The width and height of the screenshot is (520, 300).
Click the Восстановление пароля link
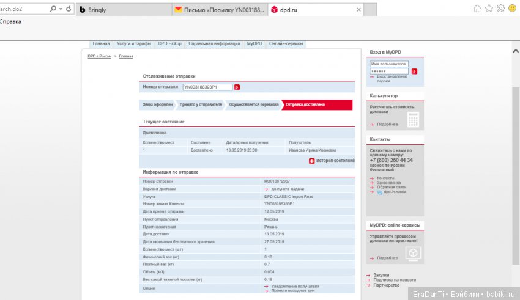coord(392,78)
